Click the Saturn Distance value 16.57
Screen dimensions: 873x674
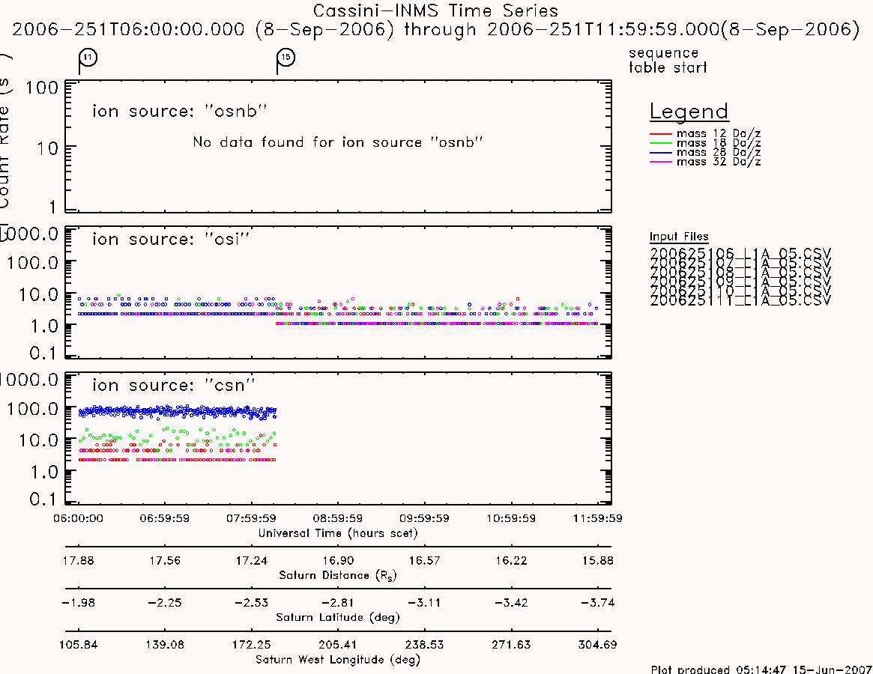click(x=424, y=560)
